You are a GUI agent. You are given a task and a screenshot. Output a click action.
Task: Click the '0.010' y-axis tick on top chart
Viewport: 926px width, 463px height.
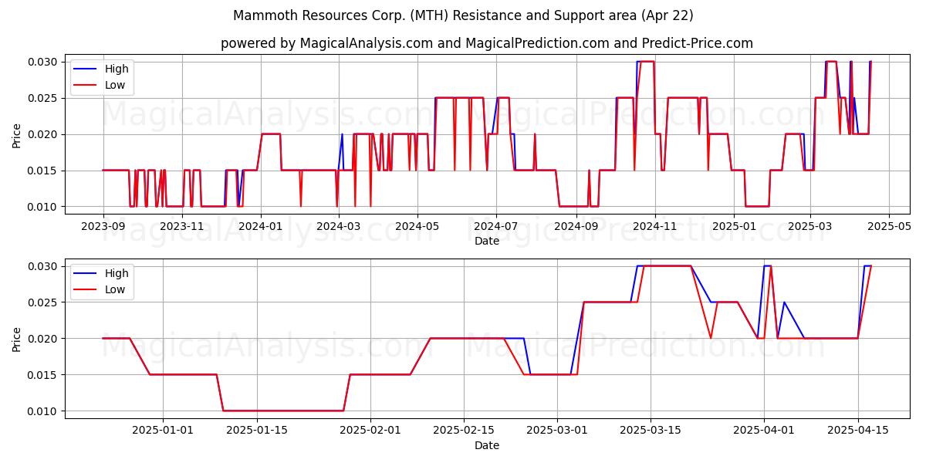[44, 207]
